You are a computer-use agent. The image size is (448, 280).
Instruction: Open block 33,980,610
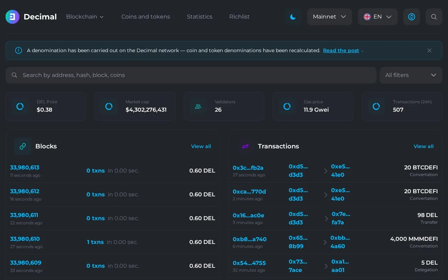25,239
